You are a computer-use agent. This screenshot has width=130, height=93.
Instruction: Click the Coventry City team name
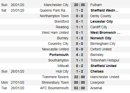58,44
